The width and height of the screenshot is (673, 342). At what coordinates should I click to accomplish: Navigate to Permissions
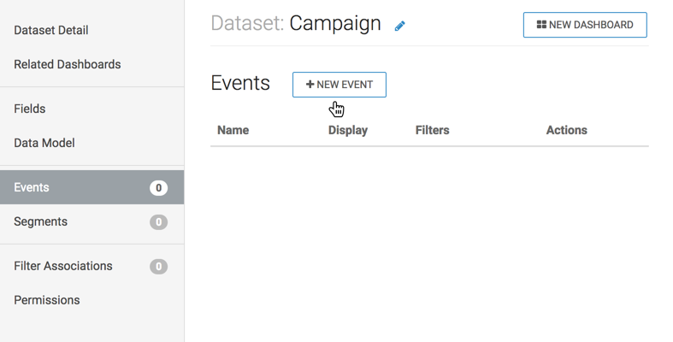click(x=47, y=301)
